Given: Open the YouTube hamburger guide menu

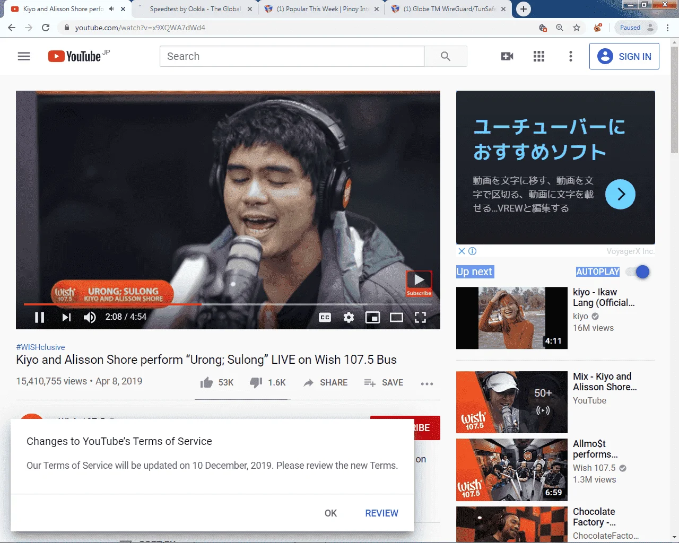Looking at the screenshot, I should (24, 56).
